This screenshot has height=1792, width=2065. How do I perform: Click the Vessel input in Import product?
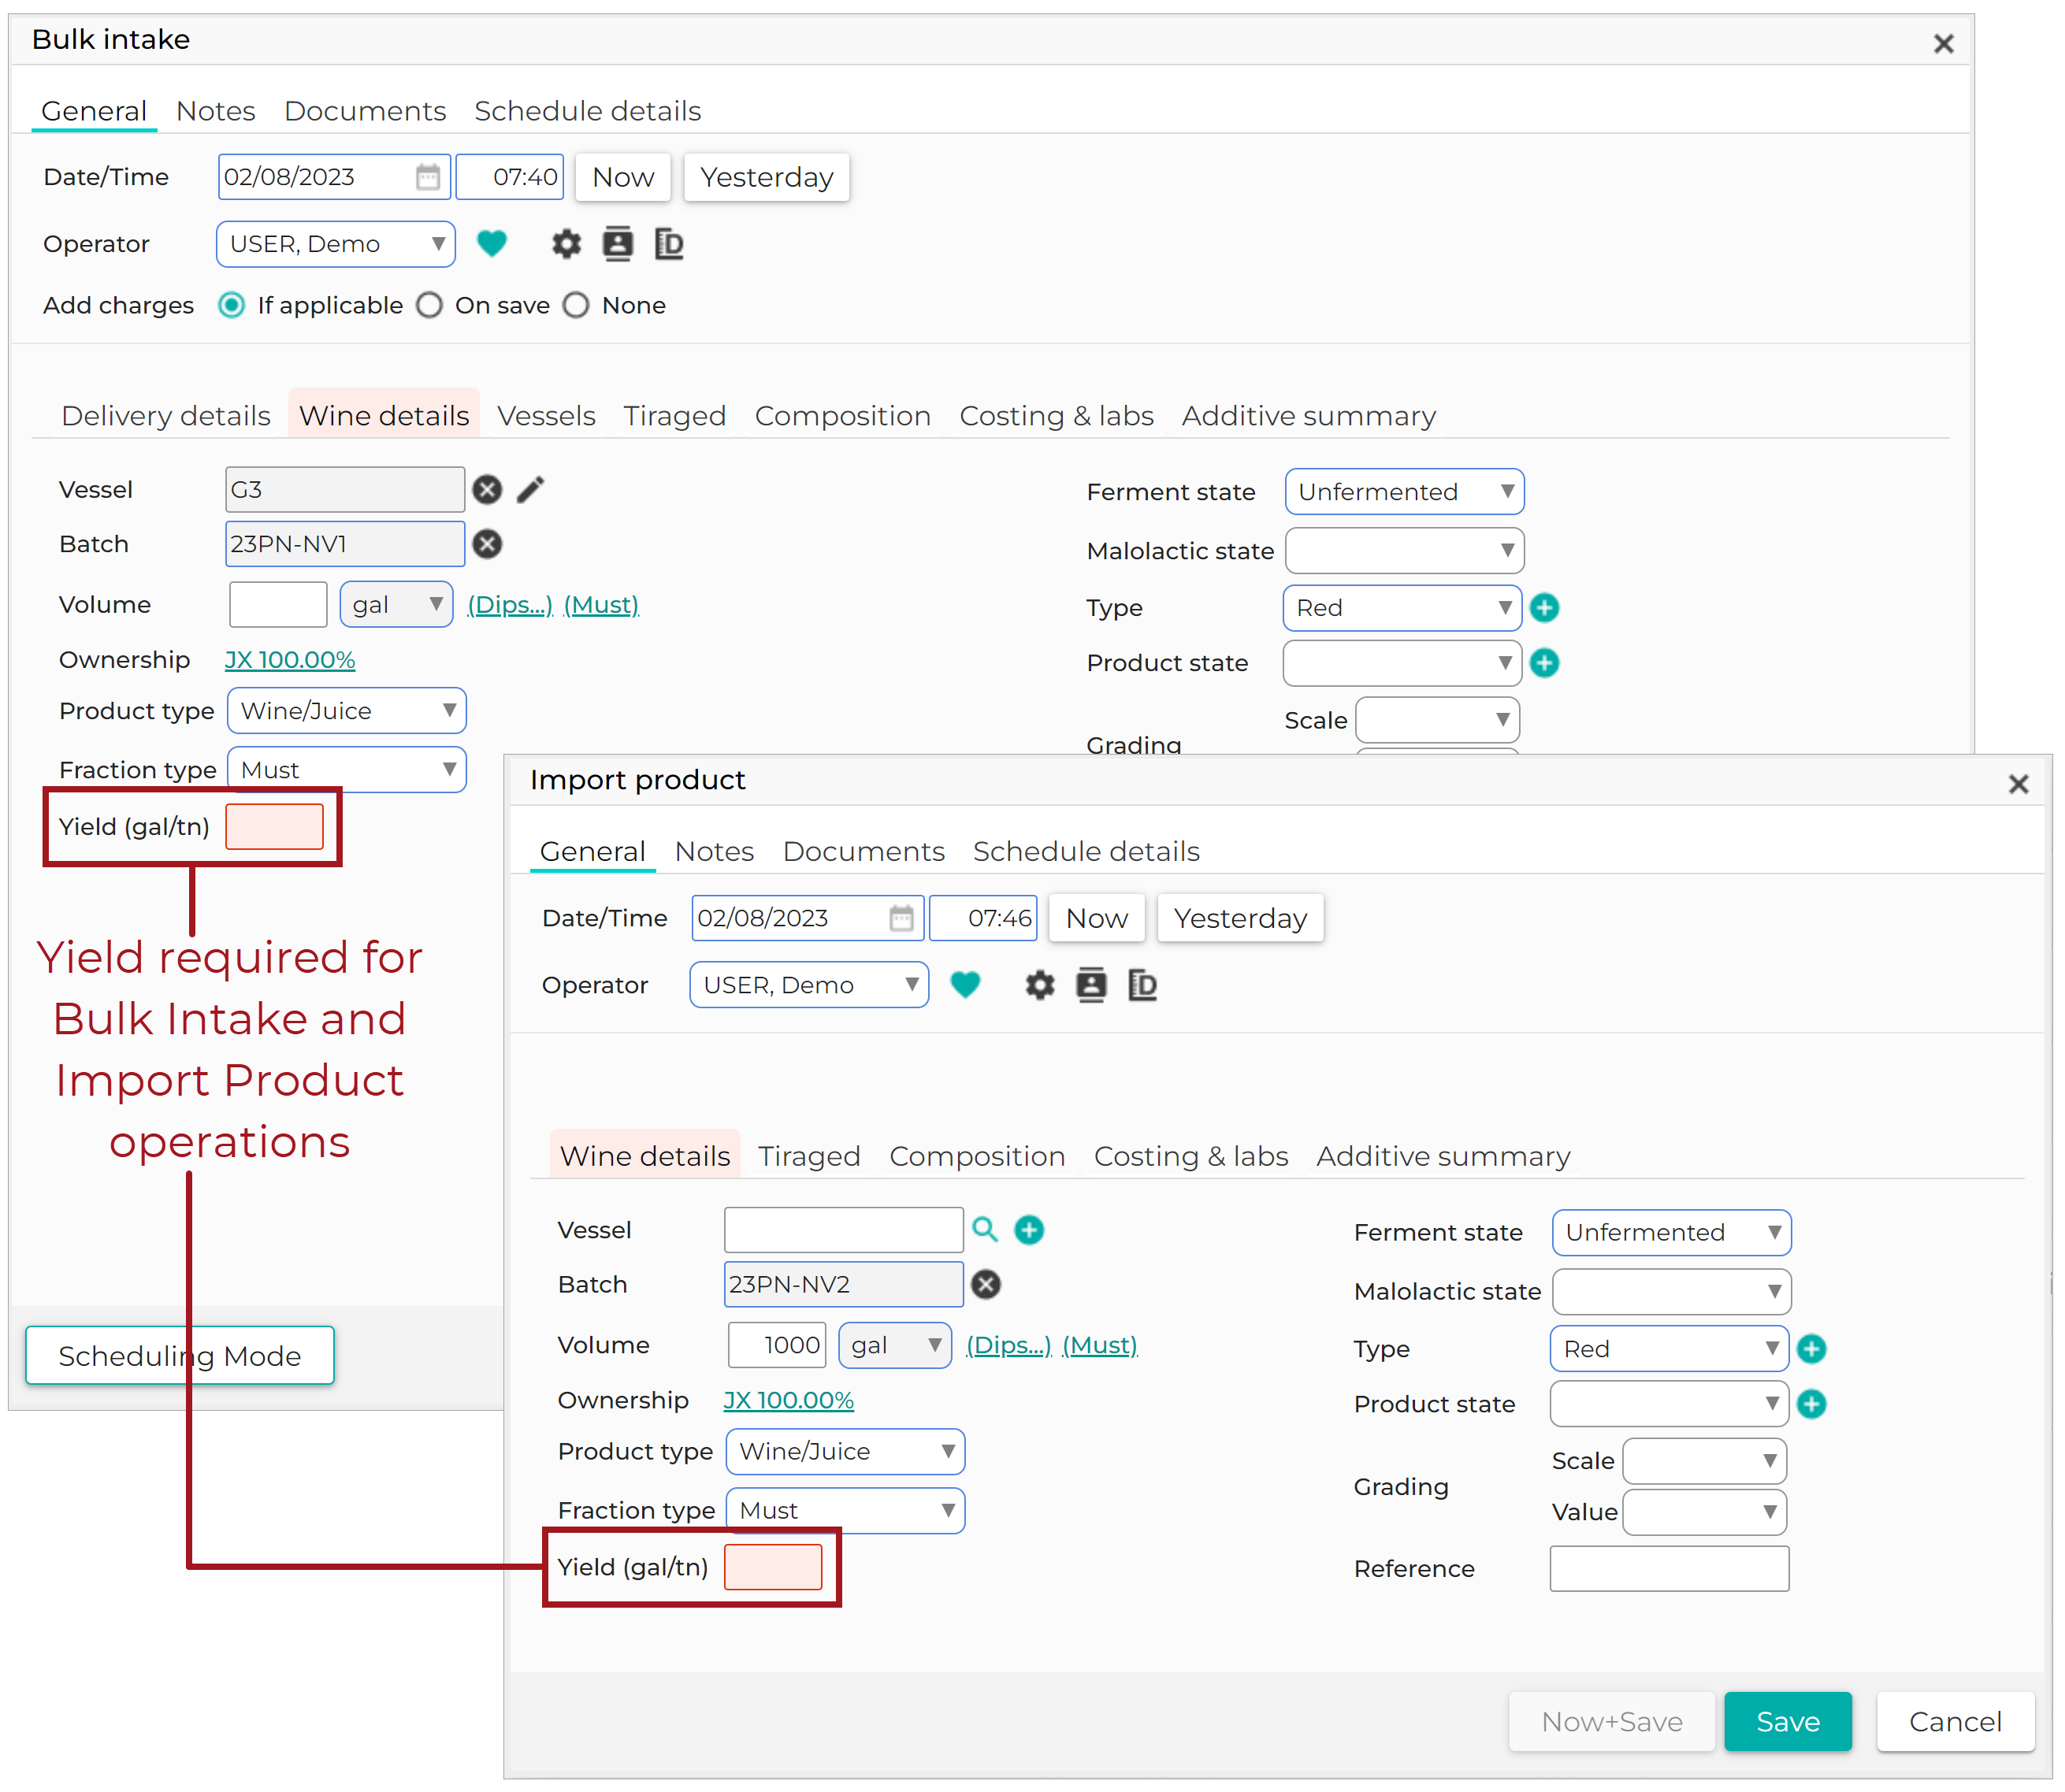click(x=844, y=1230)
